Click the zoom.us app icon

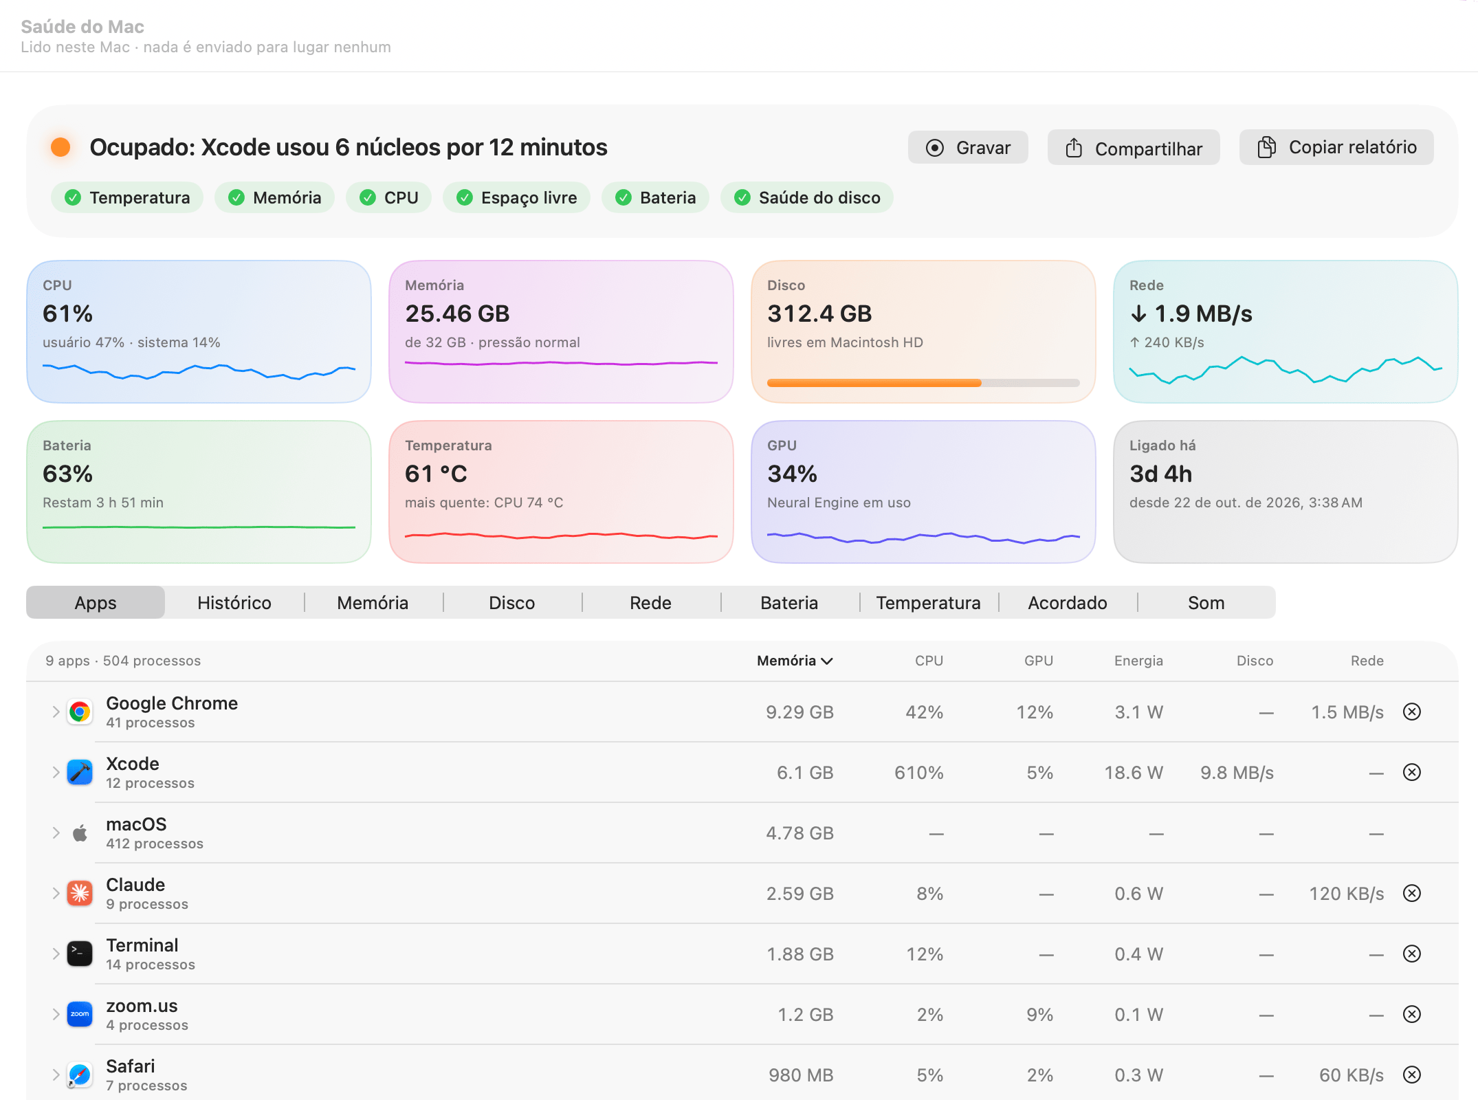tap(80, 1015)
